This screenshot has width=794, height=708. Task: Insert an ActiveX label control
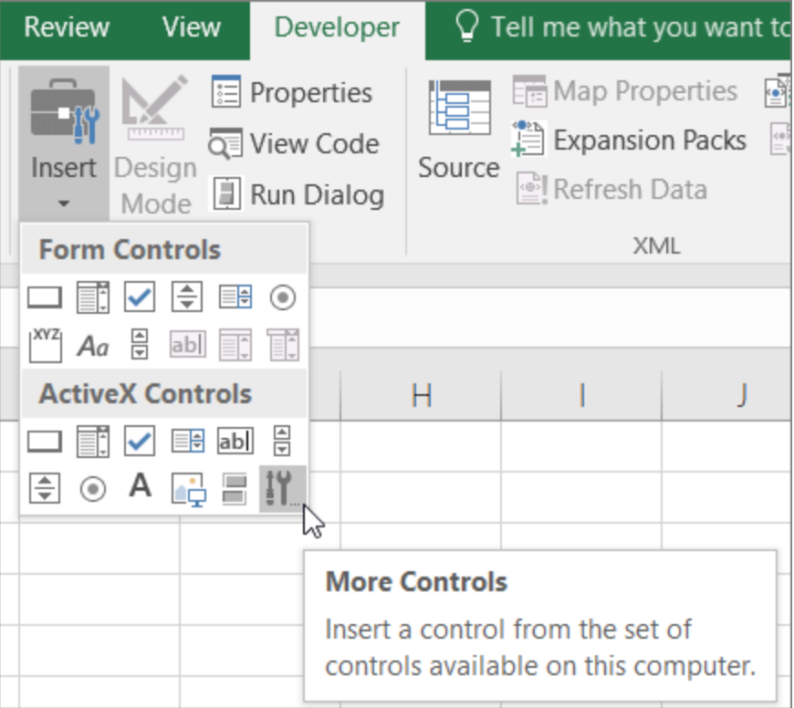coord(141,485)
